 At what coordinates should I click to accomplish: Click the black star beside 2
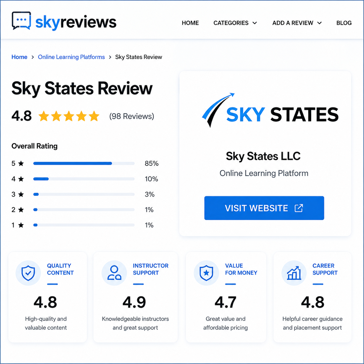(21, 210)
